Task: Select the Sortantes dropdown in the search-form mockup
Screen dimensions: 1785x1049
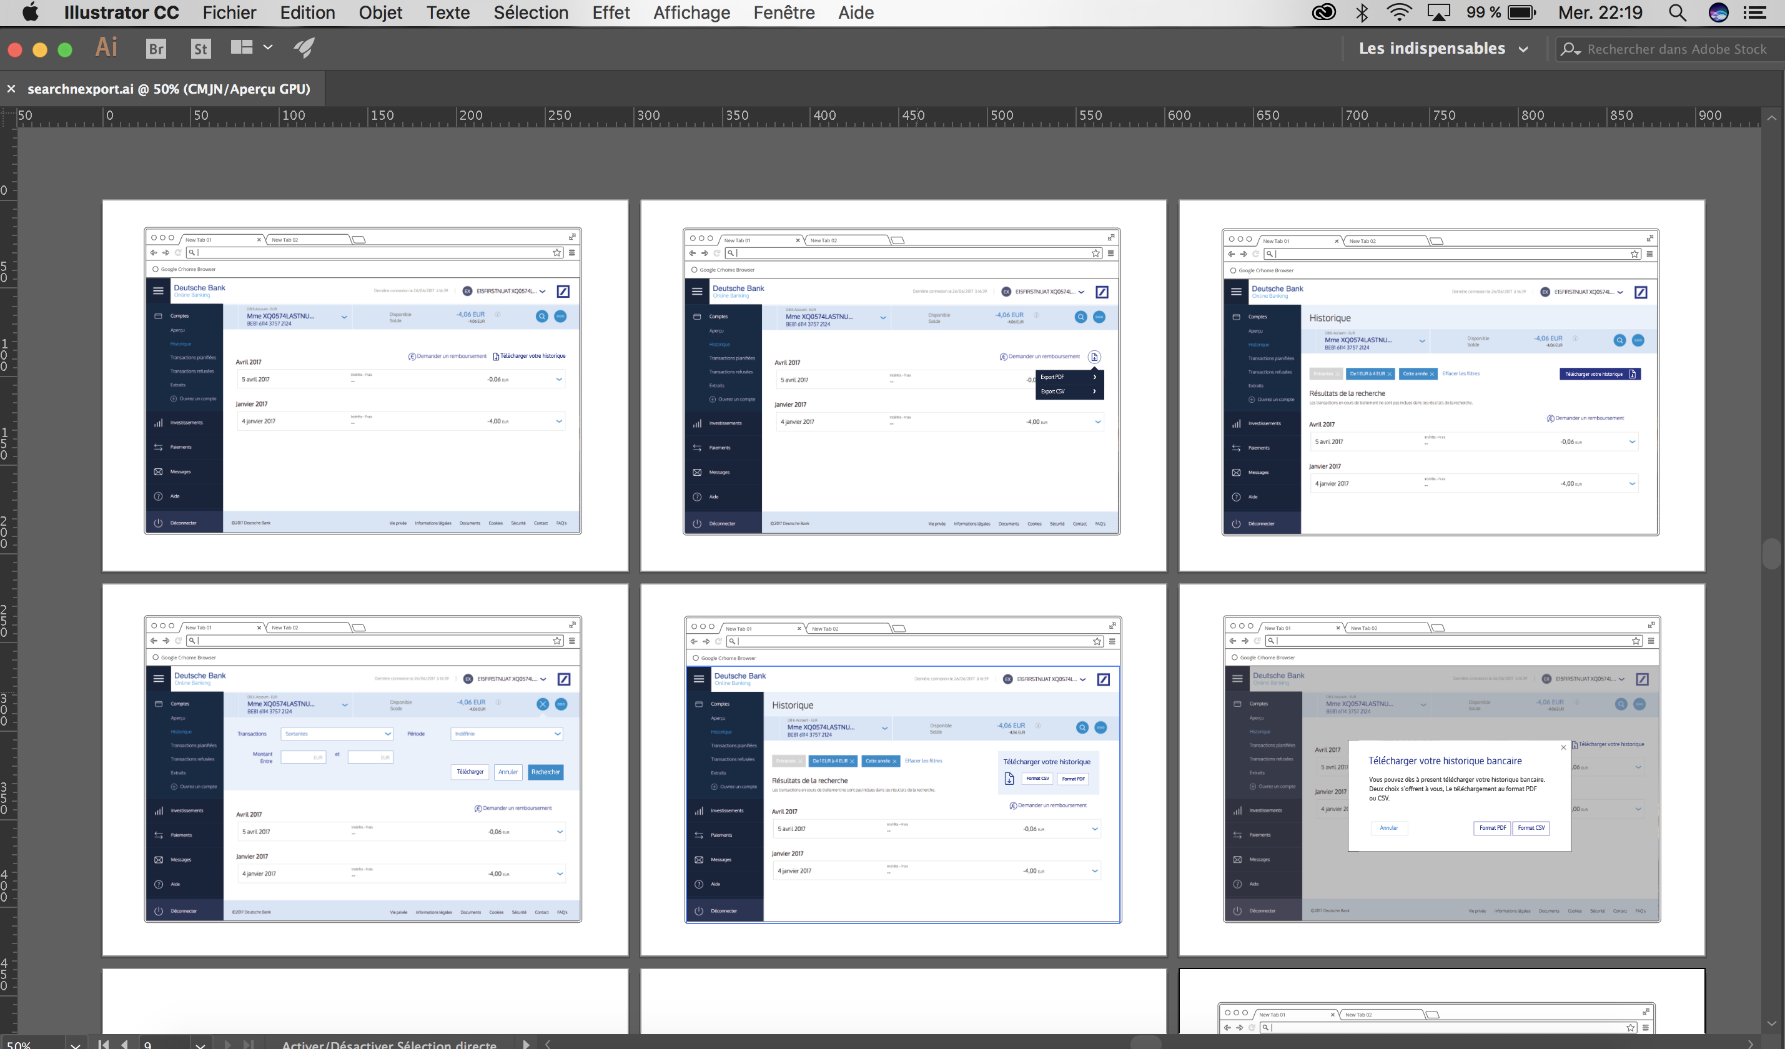Action: tap(337, 733)
